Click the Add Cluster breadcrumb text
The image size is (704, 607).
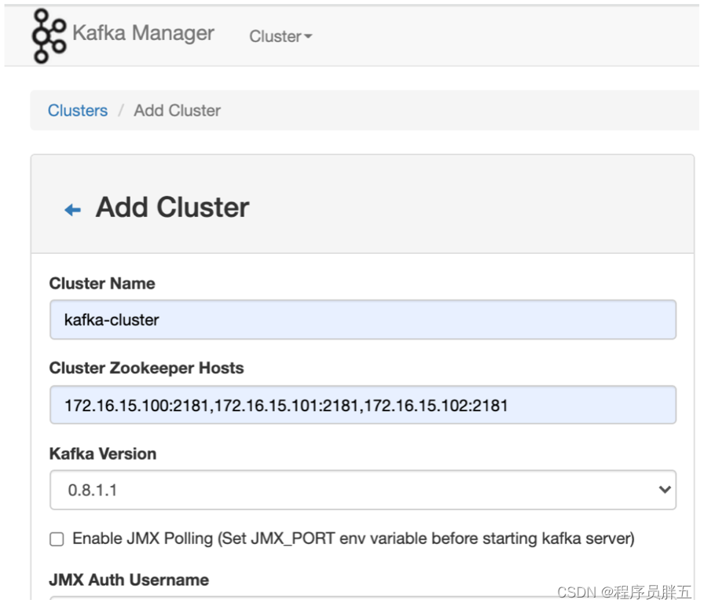point(178,111)
